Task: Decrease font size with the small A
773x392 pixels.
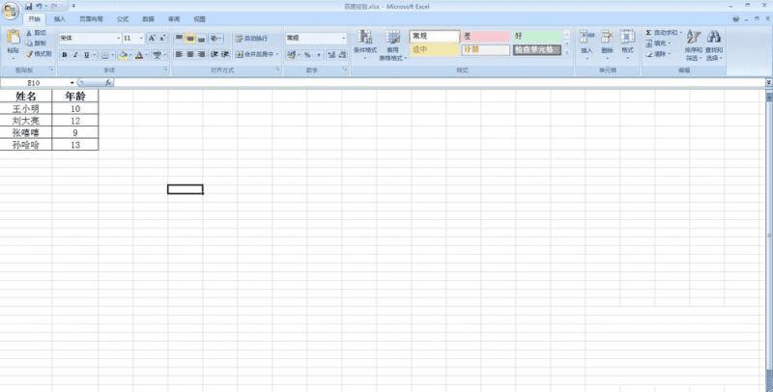Action: [161, 38]
